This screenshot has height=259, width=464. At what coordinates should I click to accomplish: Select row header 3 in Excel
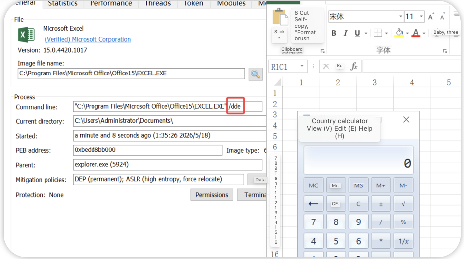(x=275, y=115)
